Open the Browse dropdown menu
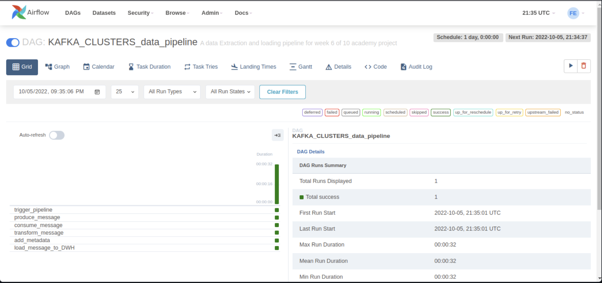 [177, 13]
